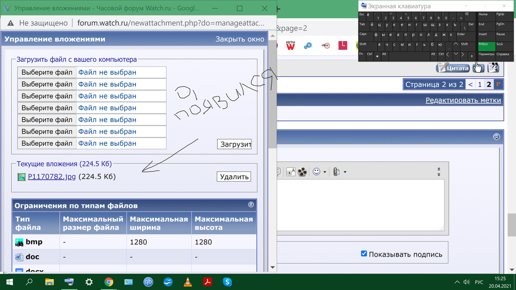The width and height of the screenshot is (516, 290).
Task: Collapse the Ограничения по типам файлов table
Action: tap(251, 205)
